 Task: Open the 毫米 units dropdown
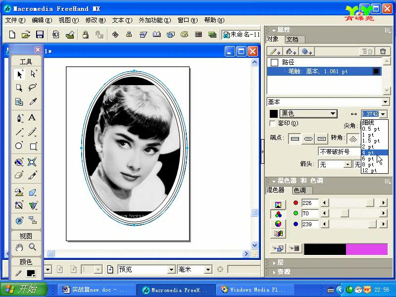(x=208, y=270)
